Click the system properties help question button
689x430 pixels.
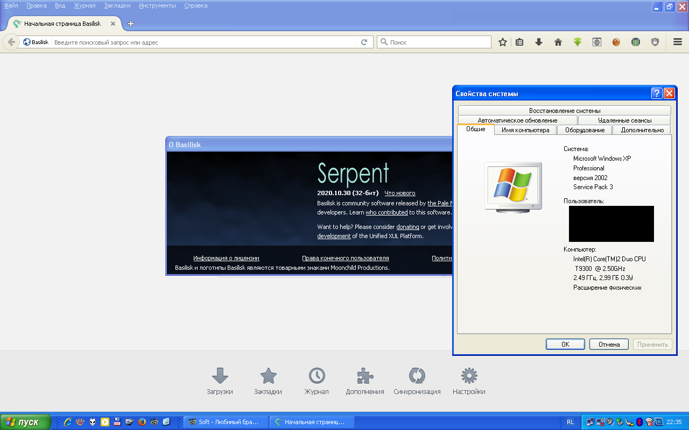(657, 94)
